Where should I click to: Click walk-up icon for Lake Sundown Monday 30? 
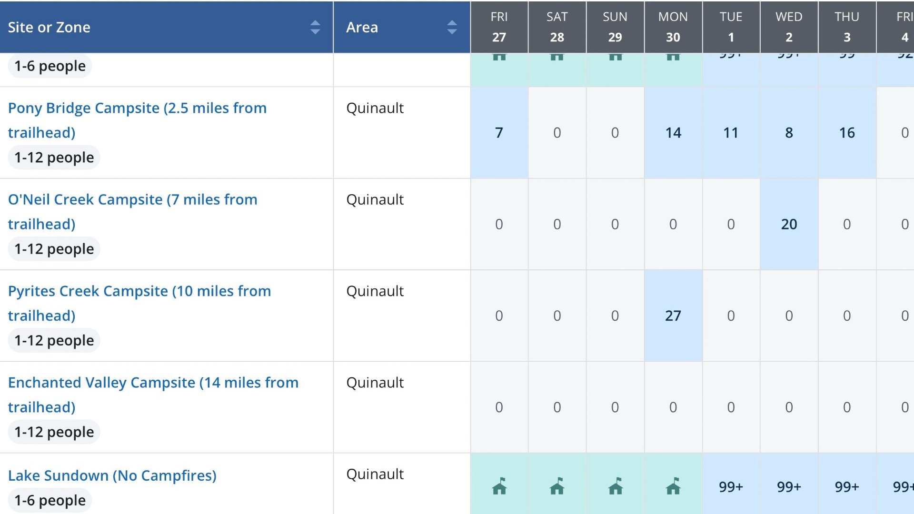[673, 486]
